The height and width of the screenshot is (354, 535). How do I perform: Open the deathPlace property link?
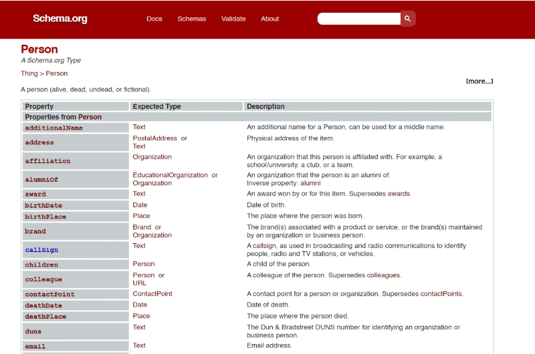click(45, 317)
